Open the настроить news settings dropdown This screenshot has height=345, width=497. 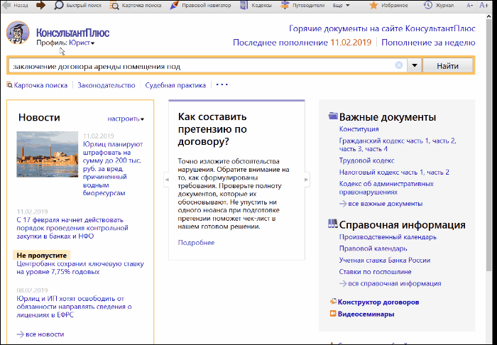pyautogui.click(x=126, y=119)
